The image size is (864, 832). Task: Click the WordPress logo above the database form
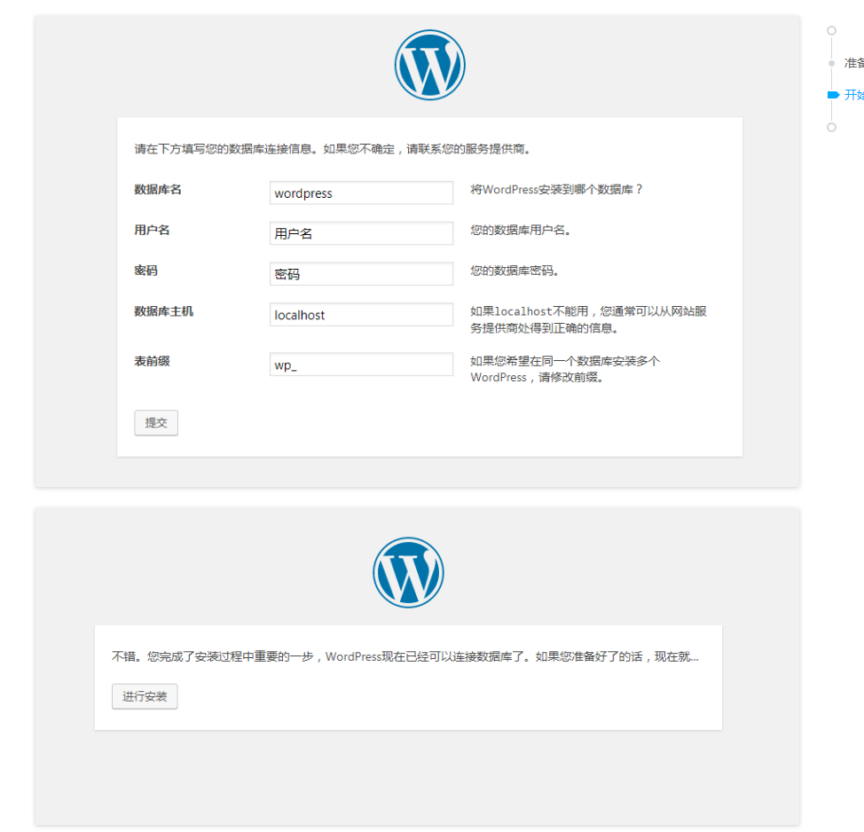click(x=430, y=65)
